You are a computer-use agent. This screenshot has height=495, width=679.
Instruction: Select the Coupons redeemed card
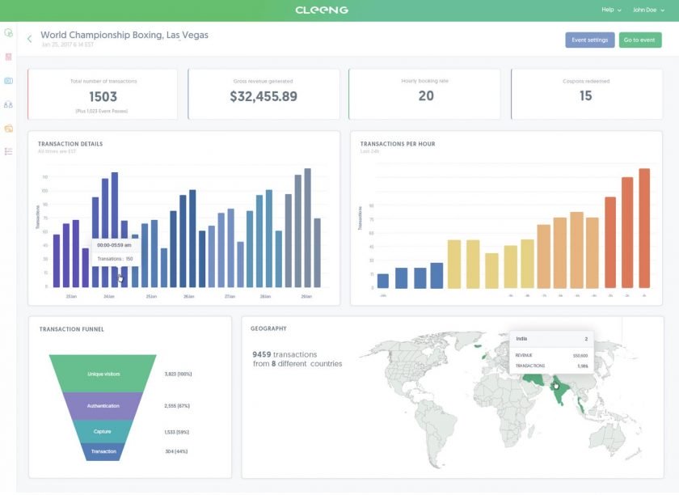point(586,94)
